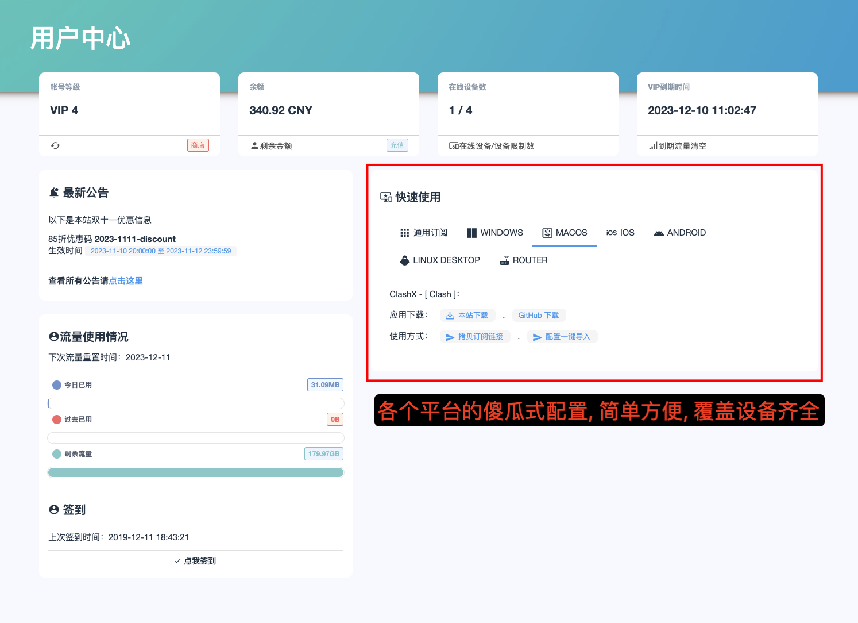Switch to the IOS tab
The height and width of the screenshot is (623, 858).
click(x=620, y=233)
